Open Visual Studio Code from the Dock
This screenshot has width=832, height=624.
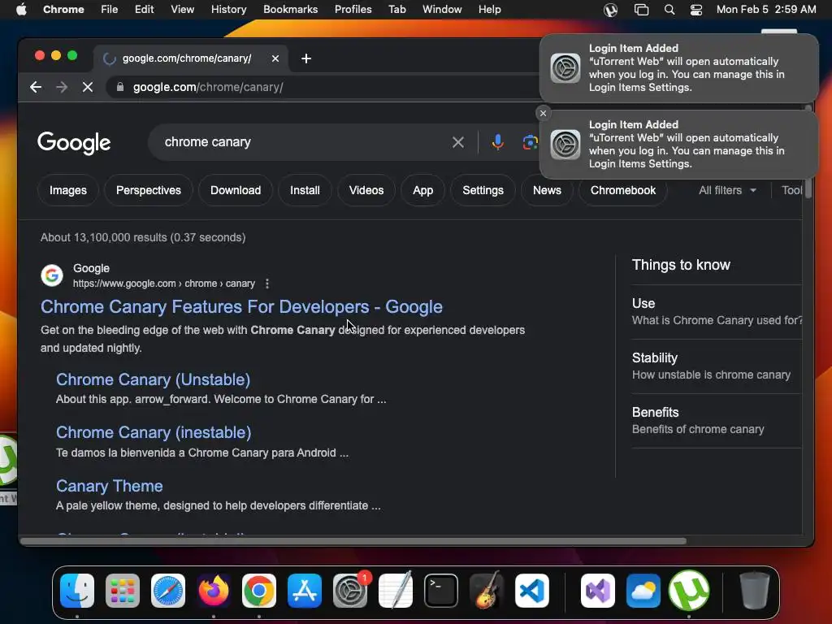(x=531, y=591)
